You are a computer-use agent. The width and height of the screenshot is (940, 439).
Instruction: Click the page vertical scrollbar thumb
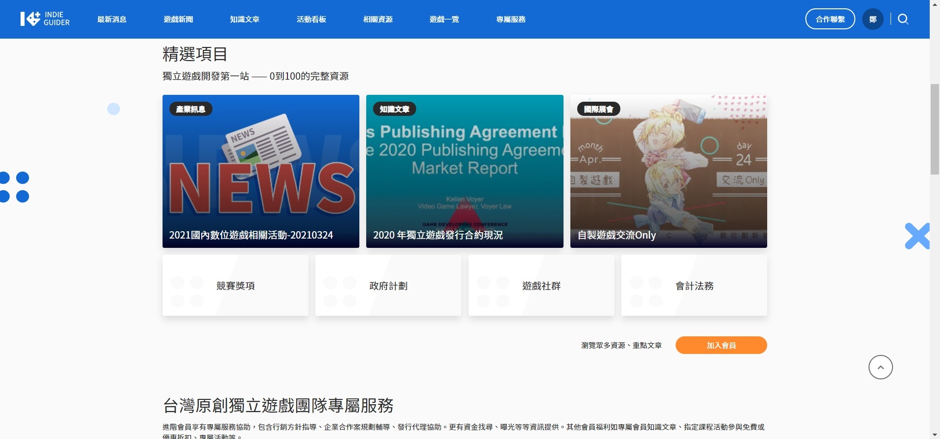935,129
